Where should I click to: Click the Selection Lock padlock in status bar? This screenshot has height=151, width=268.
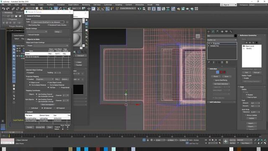point(148,140)
